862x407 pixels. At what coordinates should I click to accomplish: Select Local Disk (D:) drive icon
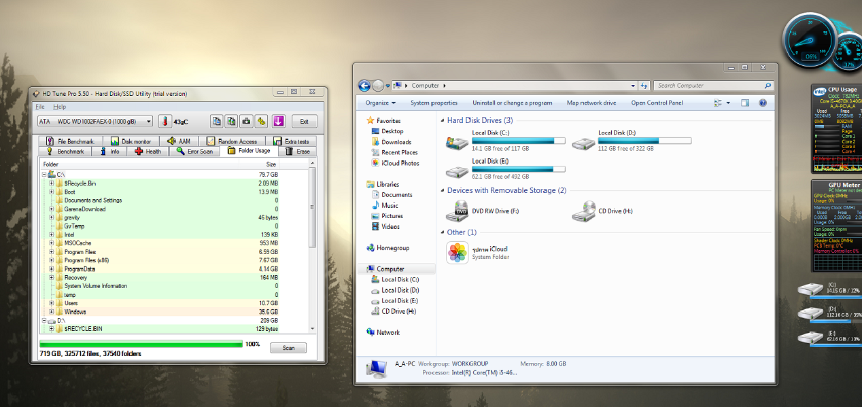583,143
